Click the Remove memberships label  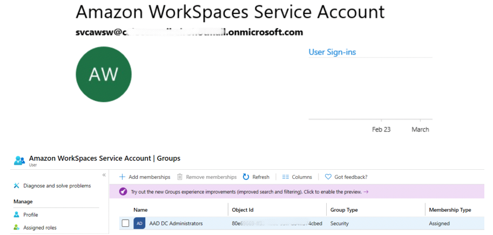(x=211, y=177)
